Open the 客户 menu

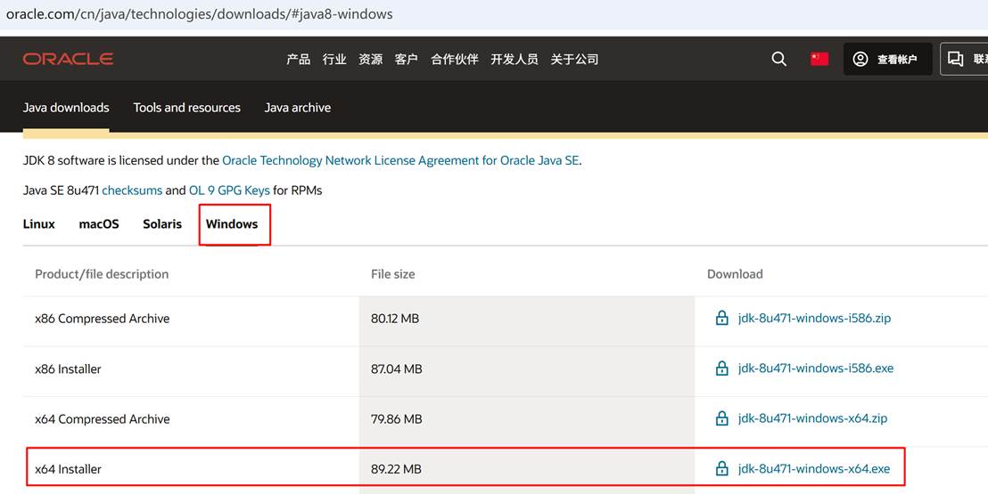407,59
